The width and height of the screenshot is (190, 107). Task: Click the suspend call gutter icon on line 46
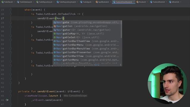click(x=7, y=100)
